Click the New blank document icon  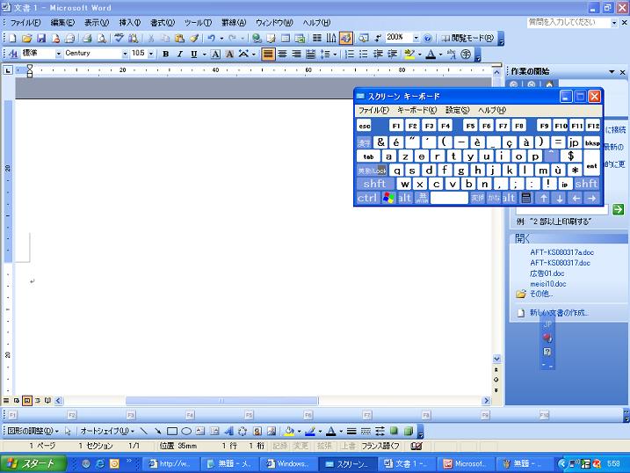point(12,38)
